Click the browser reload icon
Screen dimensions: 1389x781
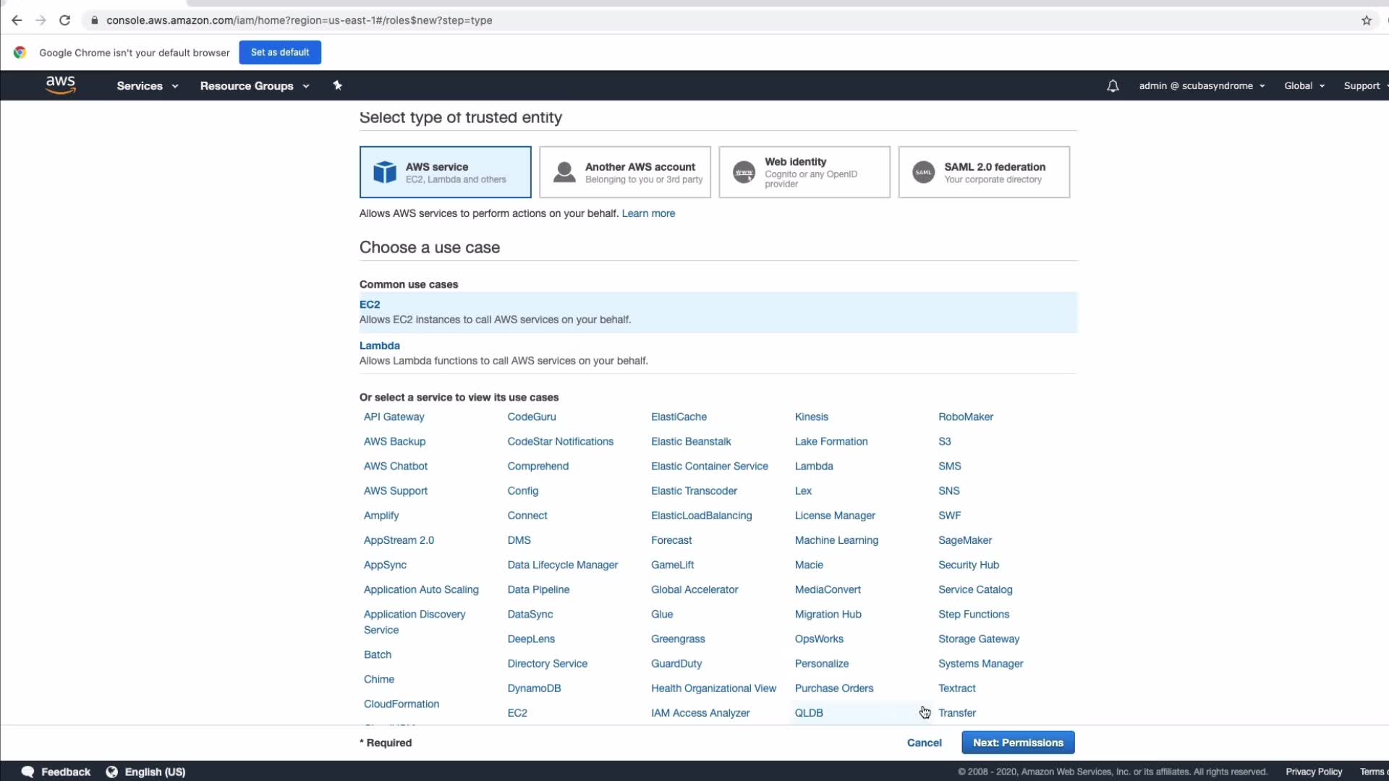tap(65, 20)
